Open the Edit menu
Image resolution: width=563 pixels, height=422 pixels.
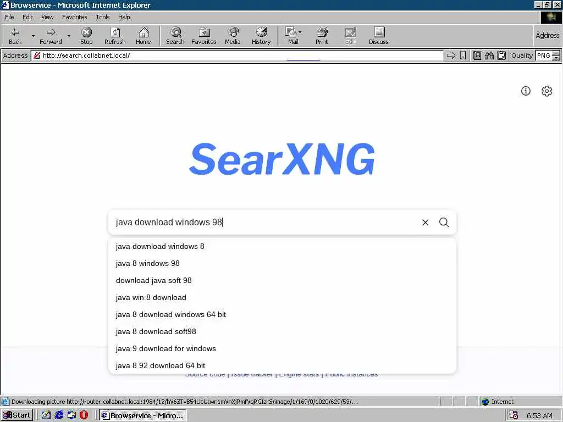tap(27, 17)
